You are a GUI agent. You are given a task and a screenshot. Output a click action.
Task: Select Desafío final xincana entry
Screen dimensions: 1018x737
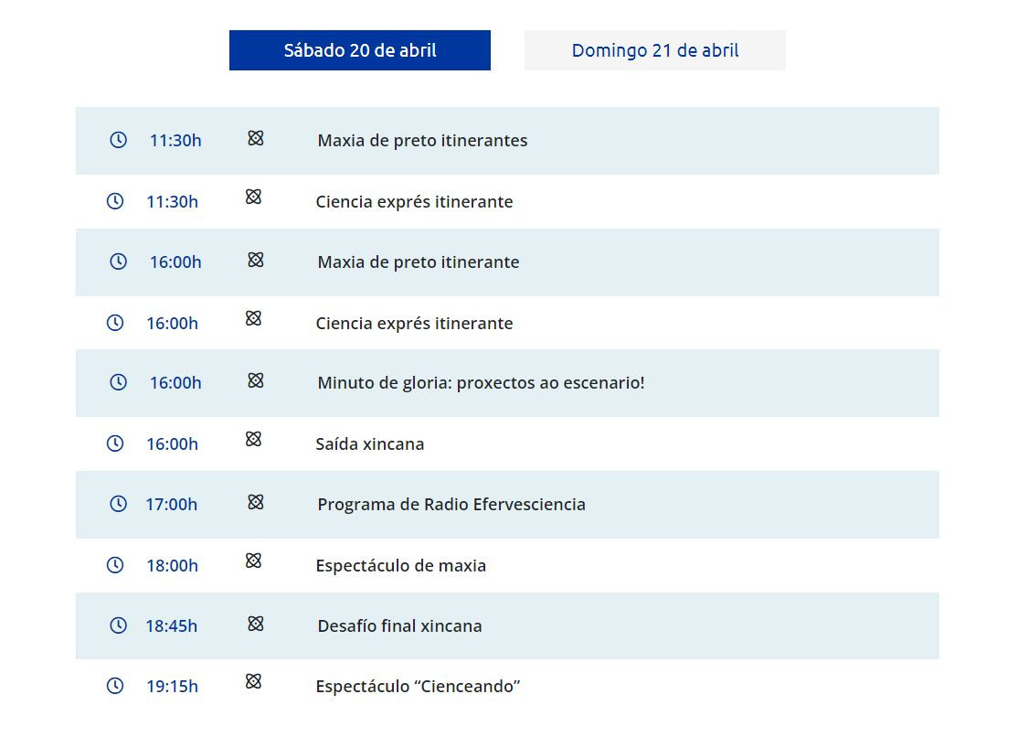[x=399, y=626]
